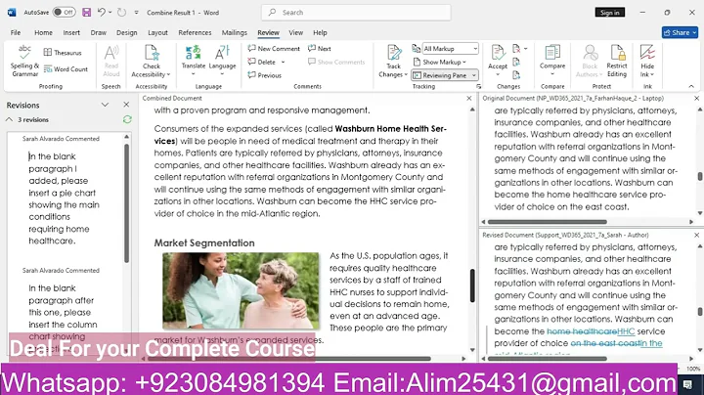704x395 pixels.
Task: Click the Help tab
Action: click(x=320, y=33)
